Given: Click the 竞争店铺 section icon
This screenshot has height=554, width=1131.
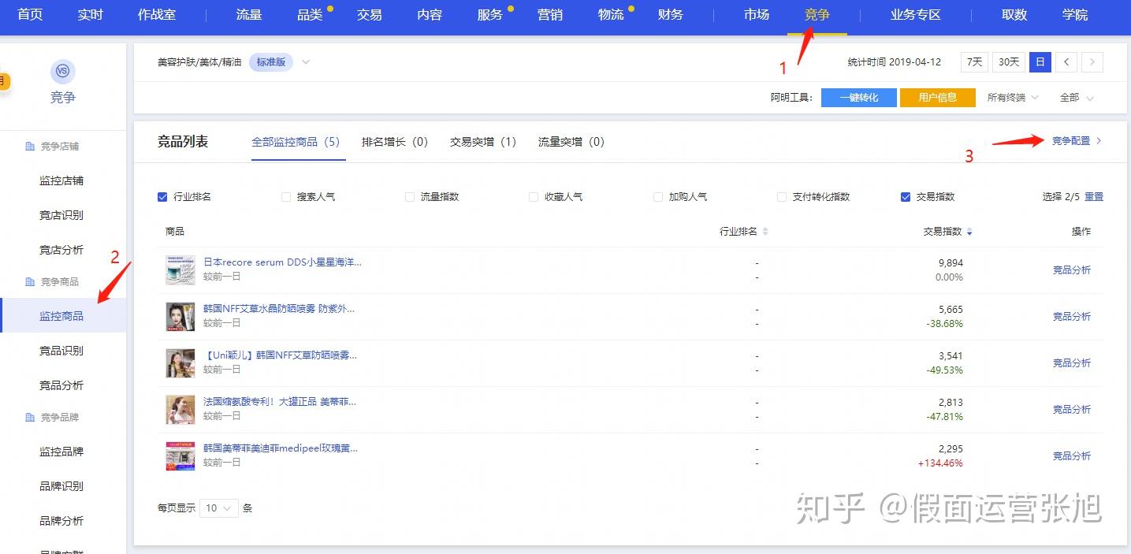Looking at the screenshot, I should point(30,147).
